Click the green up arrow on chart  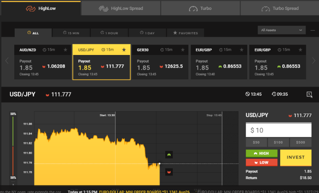169,155
